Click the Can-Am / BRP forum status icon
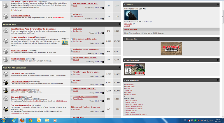224x123 pixels. pos(6,74)
